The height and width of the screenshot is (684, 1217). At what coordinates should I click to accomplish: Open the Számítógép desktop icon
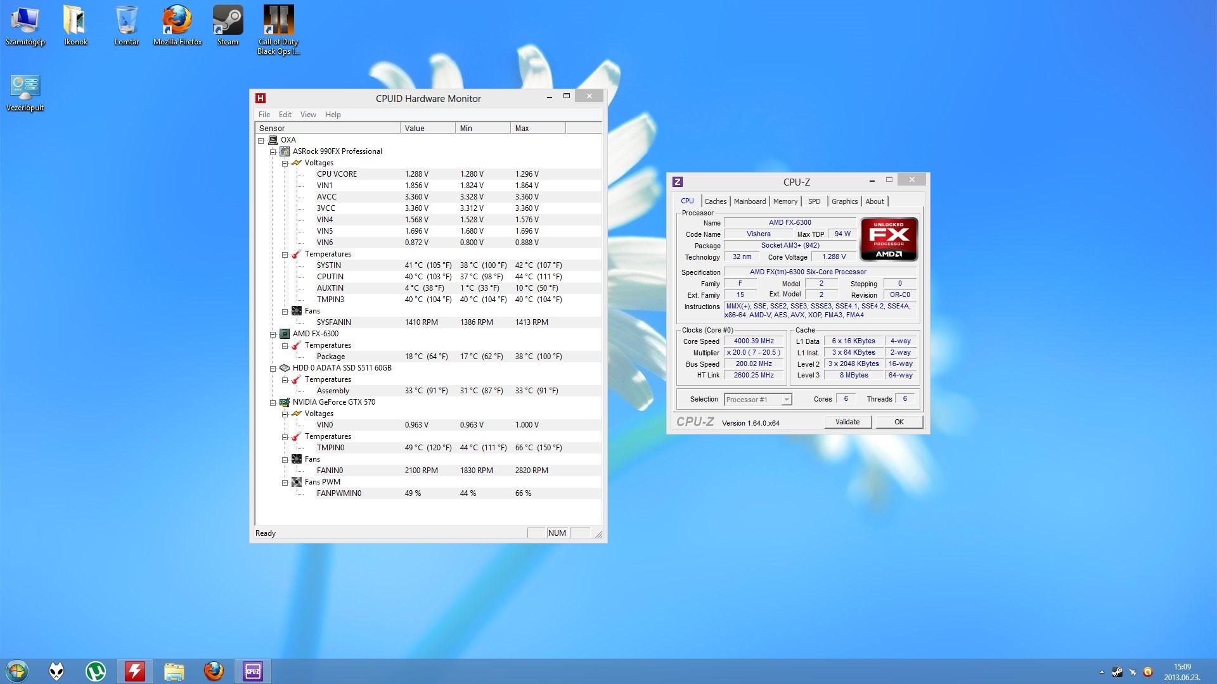tap(25, 25)
